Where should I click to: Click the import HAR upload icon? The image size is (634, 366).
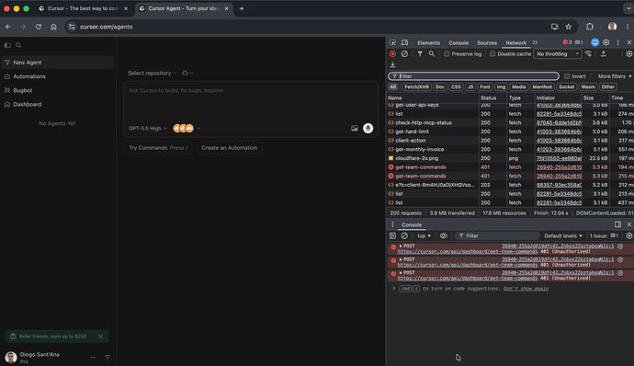[604, 54]
